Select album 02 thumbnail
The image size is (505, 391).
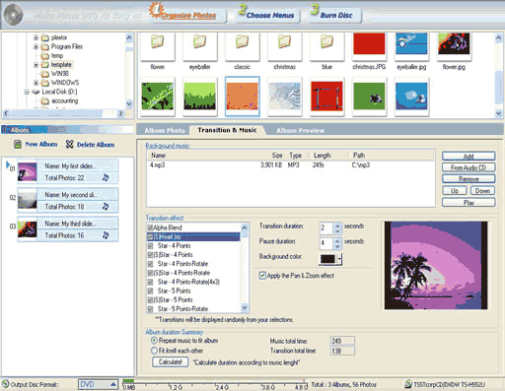click(27, 200)
